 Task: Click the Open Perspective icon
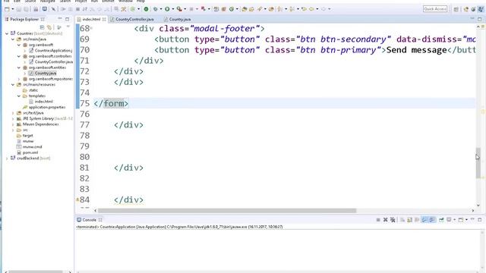(x=456, y=9)
